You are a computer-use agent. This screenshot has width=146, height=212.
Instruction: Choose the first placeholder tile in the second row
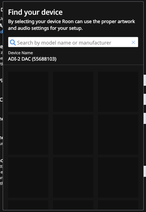click(28, 135)
